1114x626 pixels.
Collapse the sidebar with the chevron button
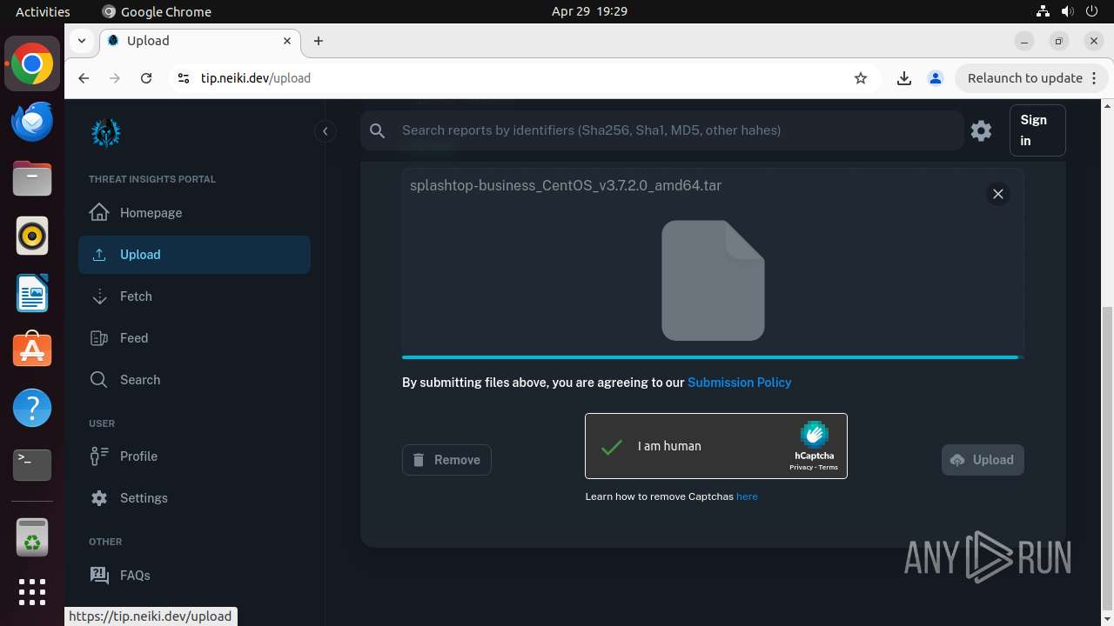pyautogui.click(x=325, y=131)
